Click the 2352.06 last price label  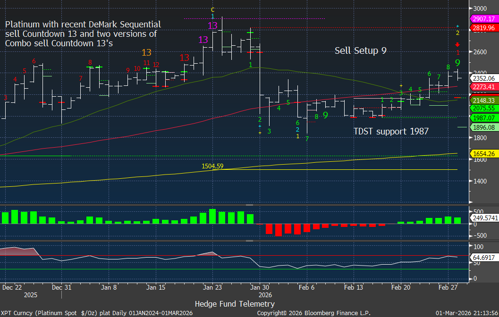click(x=484, y=78)
